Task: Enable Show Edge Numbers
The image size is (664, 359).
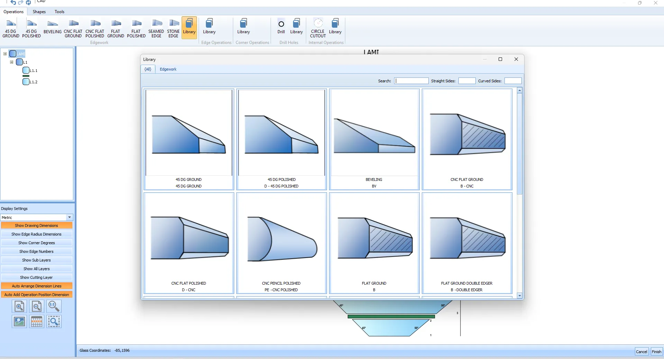Action: [37, 251]
